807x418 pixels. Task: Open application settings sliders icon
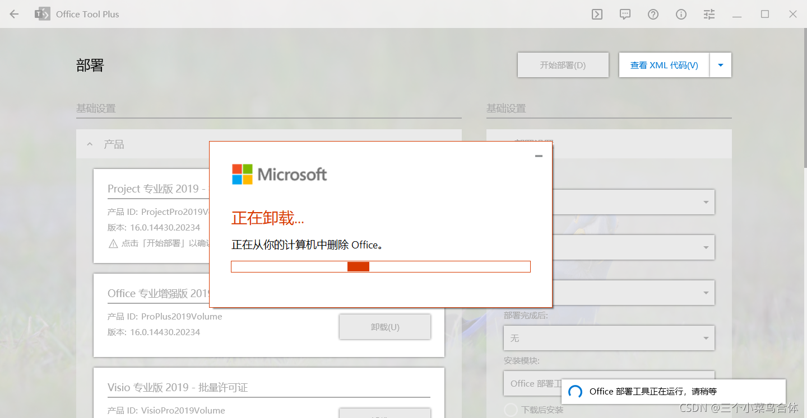[x=708, y=14]
